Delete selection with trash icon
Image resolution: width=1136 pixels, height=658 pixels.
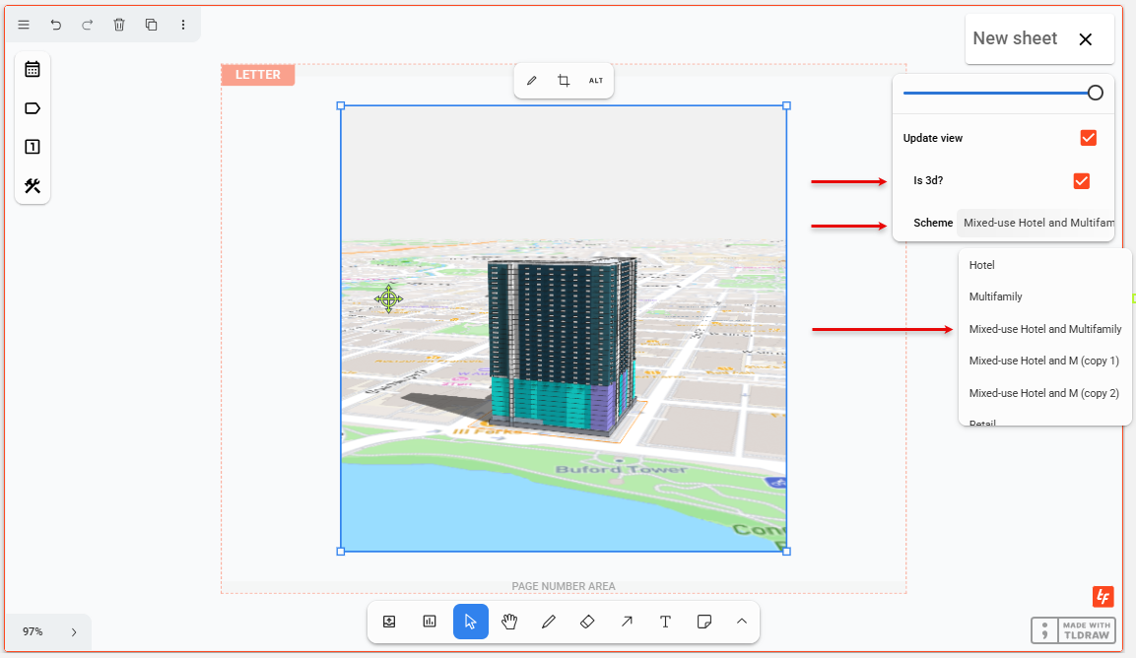click(x=119, y=25)
